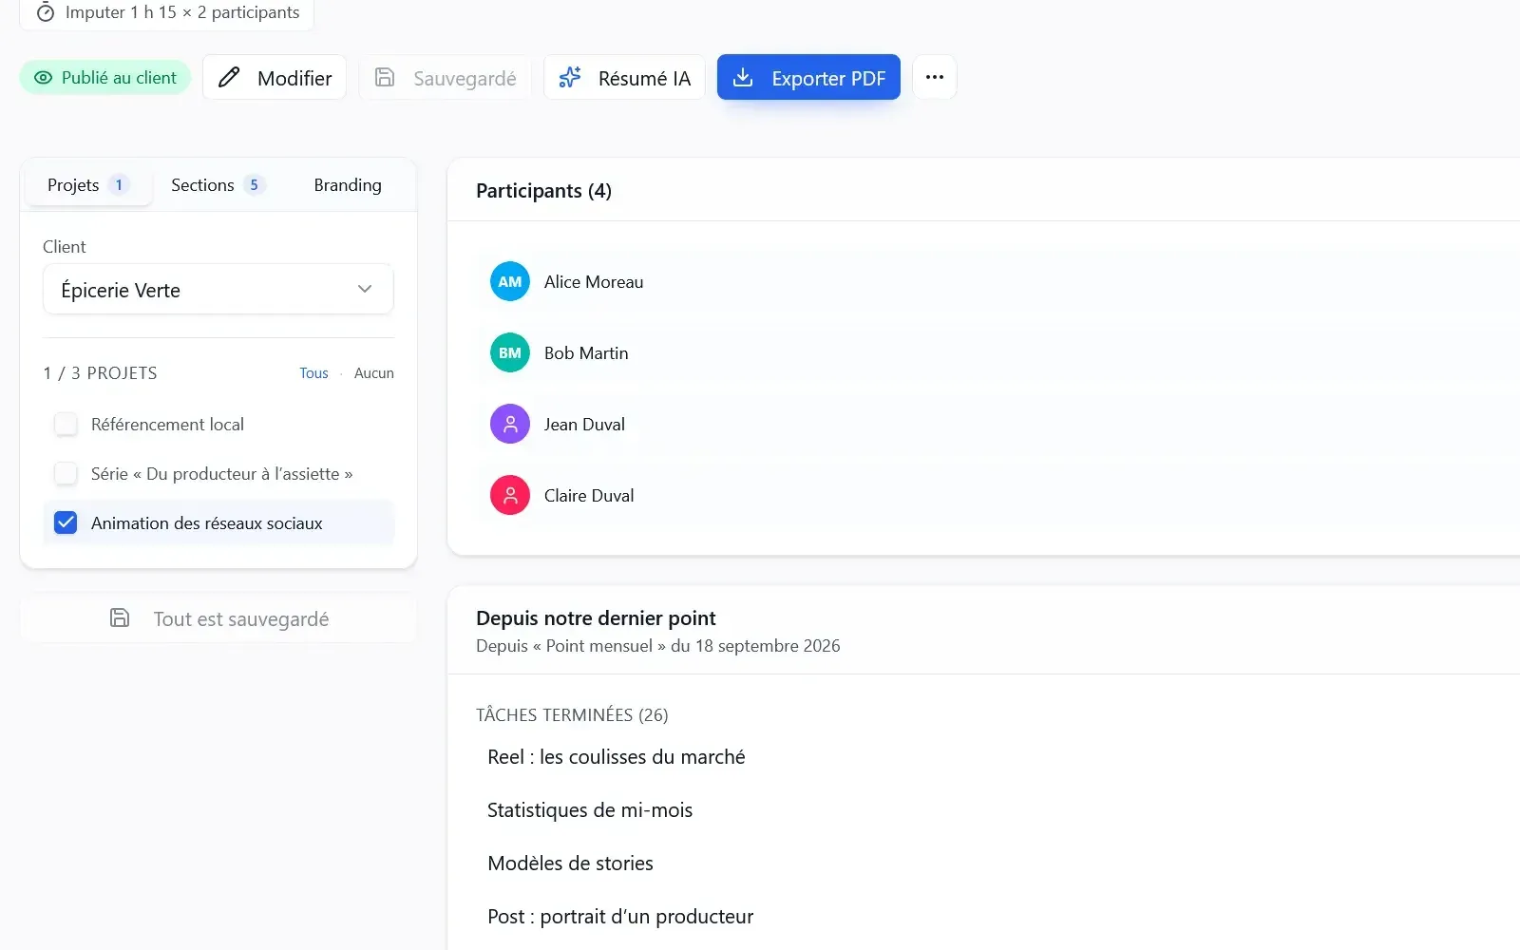The width and height of the screenshot is (1520, 950).
Task: Open the Épicerie Verte client dropdown
Action: pyautogui.click(x=218, y=290)
